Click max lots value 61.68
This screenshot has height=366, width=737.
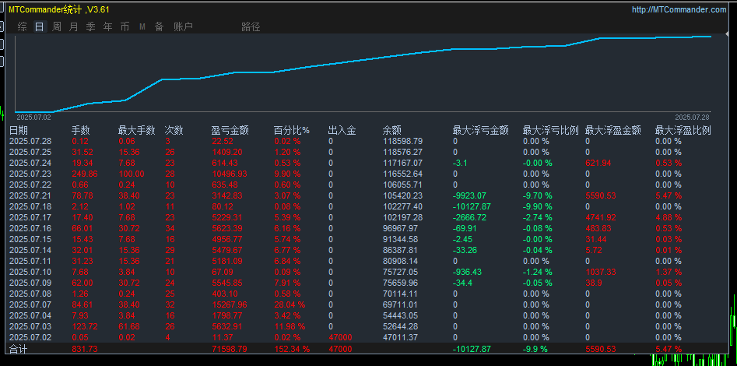(129, 326)
